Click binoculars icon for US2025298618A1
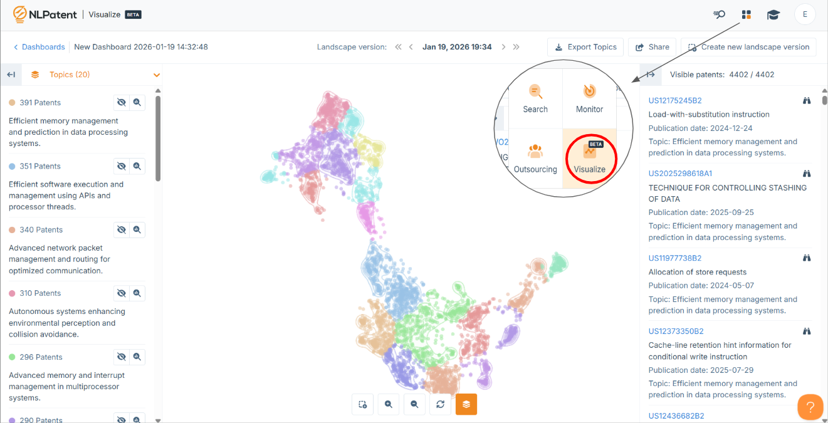828x423 pixels. 807,174
